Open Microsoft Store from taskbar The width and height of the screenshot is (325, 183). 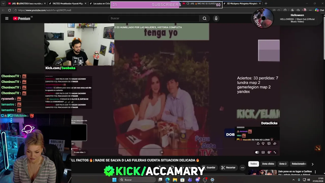tap(182, 180)
